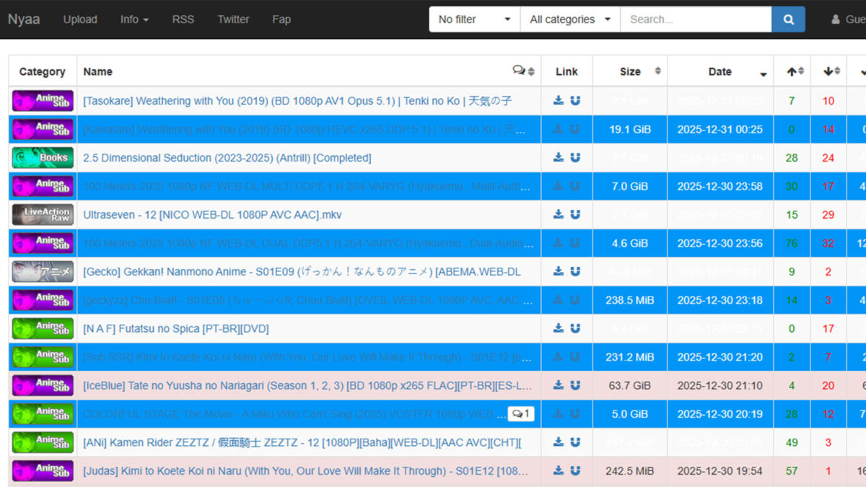Open magnet link for Gecko Gekkan Nanmono Anime
The image size is (866, 487).
pyautogui.click(x=575, y=271)
